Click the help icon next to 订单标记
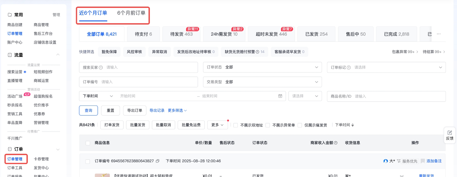 349,68
